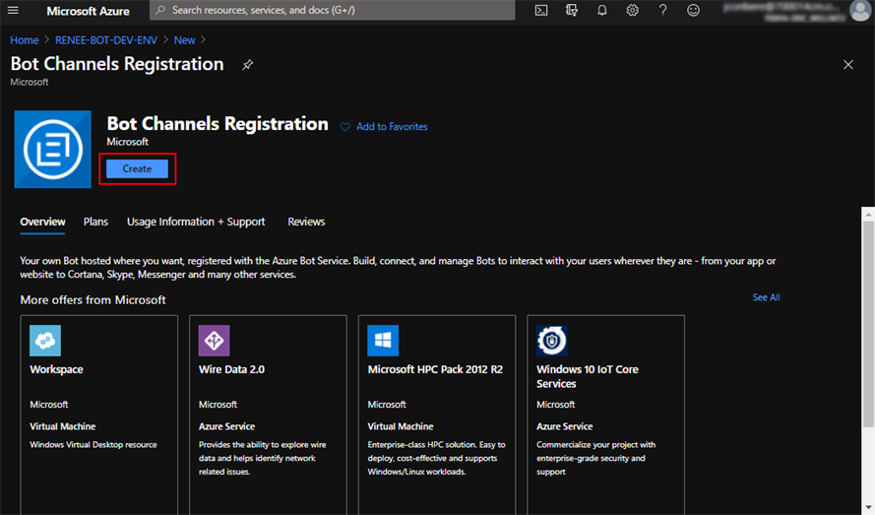Open Cloud Shell from the top bar
Viewport: 875px width, 515px height.
pyautogui.click(x=540, y=10)
